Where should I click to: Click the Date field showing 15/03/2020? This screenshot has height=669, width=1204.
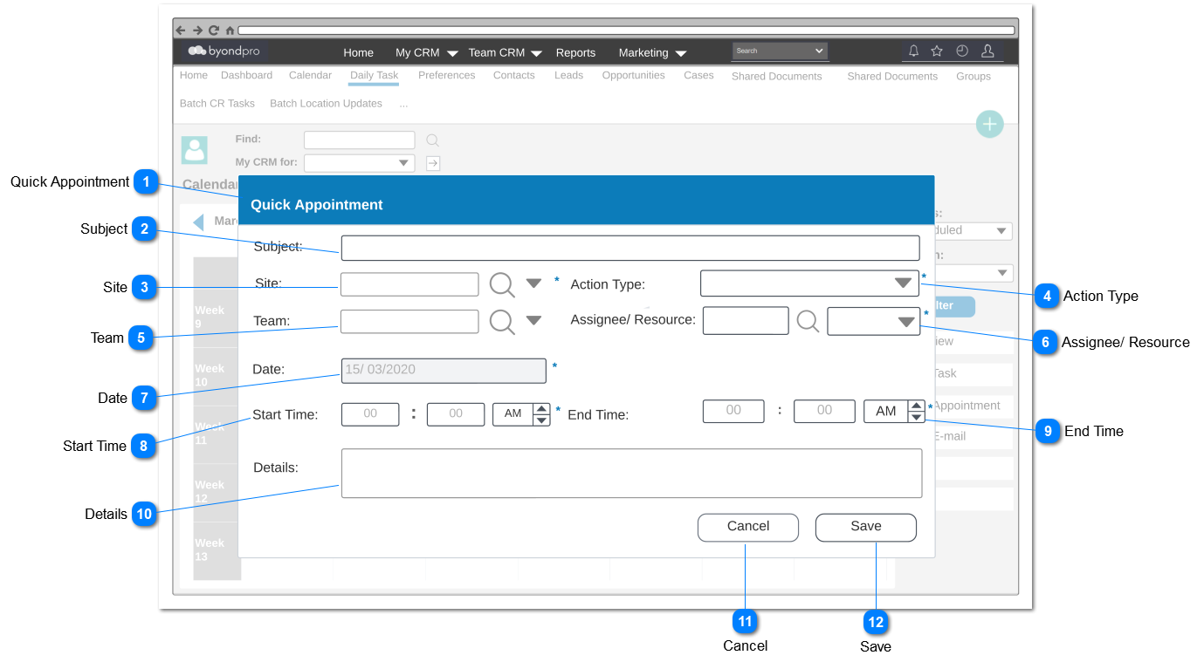444,371
